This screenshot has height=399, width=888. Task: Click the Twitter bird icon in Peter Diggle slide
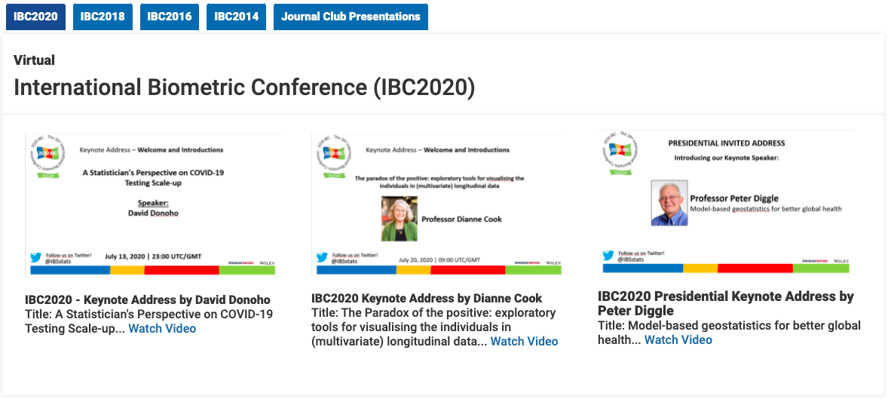(x=608, y=256)
